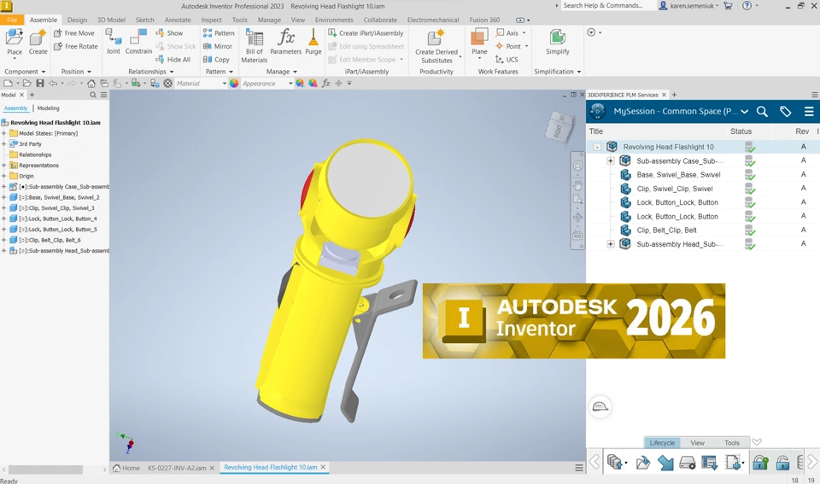This screenshot has width=820, height=484.
Task: Click the Model browser horizontal scrollbar
Action: (45, 469)
